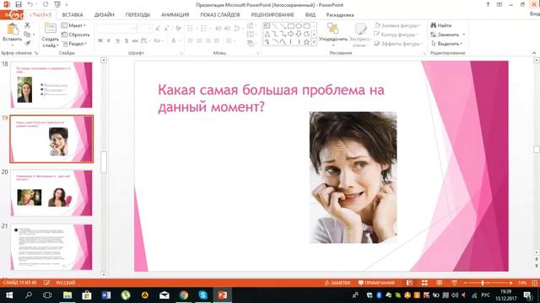Click the Заливка фигуры shape fill button

click(397, 25)
